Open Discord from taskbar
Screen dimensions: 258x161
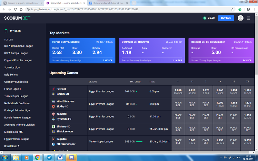(x=71, y=157)
